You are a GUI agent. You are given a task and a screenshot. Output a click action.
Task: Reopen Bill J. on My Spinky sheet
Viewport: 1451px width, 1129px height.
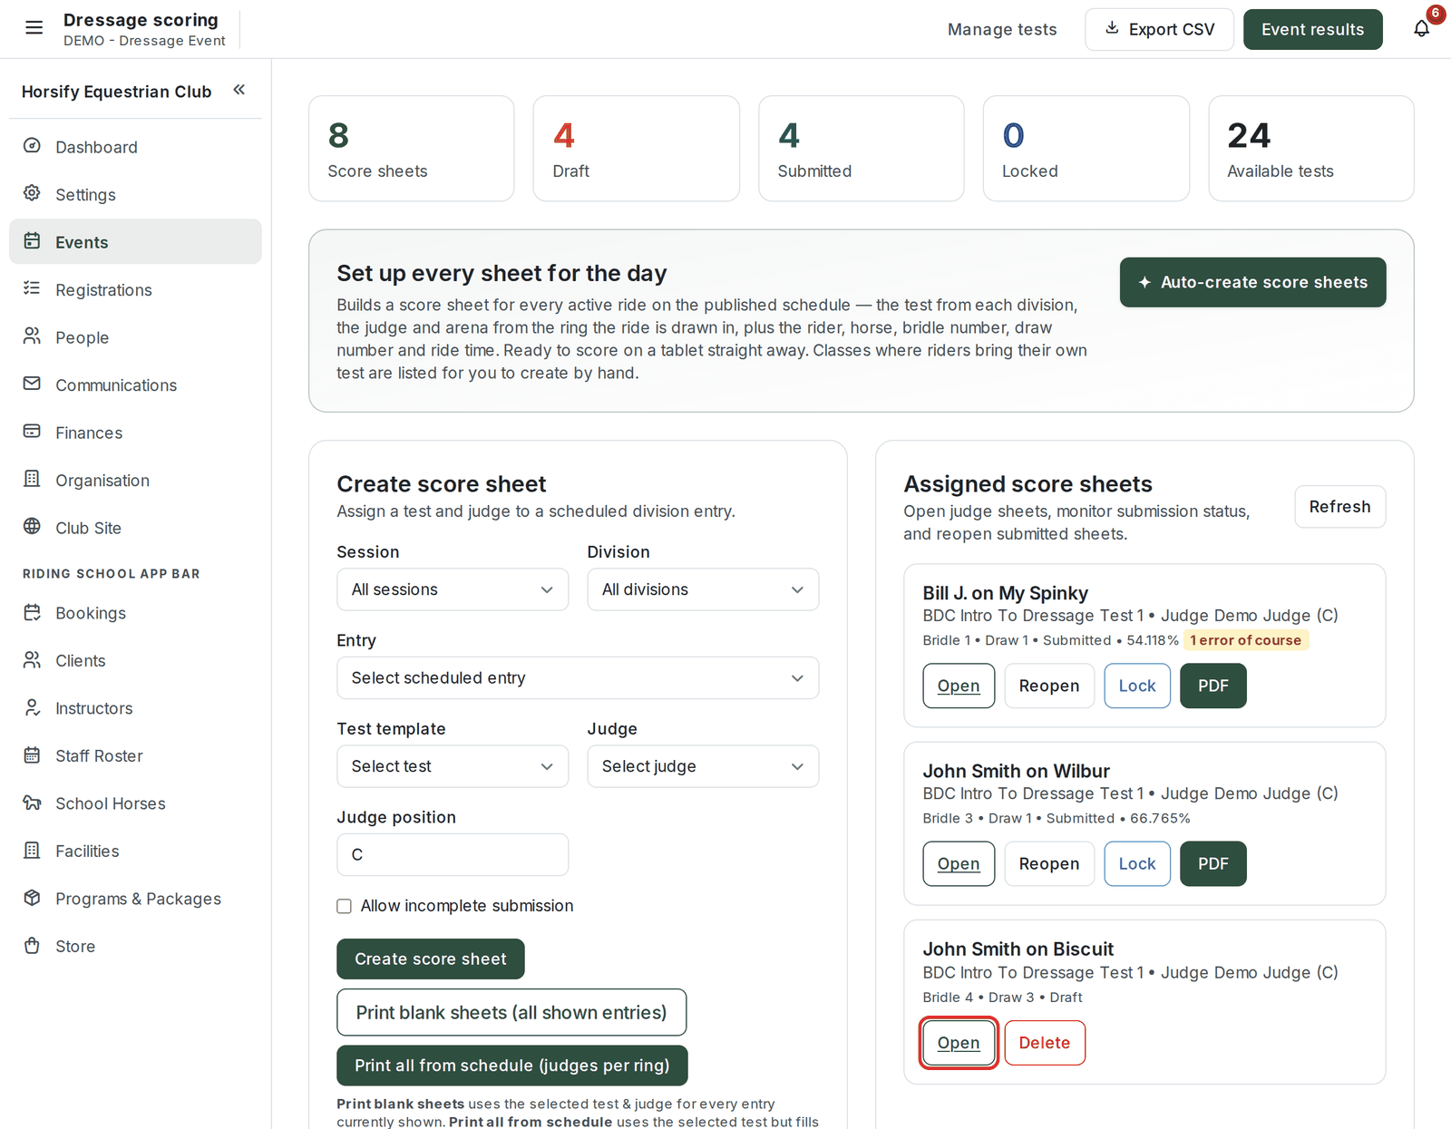(x=1049, y=686)
